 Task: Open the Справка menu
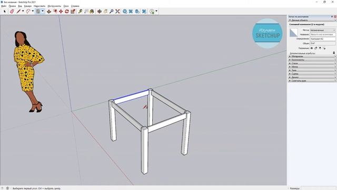point(75,6)
